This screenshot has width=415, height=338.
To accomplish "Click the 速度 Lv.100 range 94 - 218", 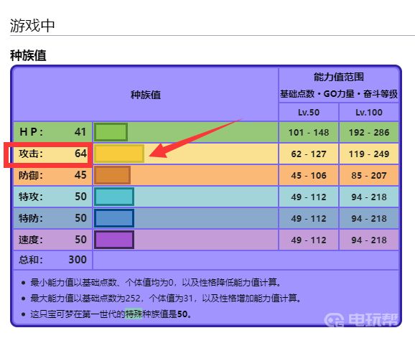I will (x=369, y=240).
